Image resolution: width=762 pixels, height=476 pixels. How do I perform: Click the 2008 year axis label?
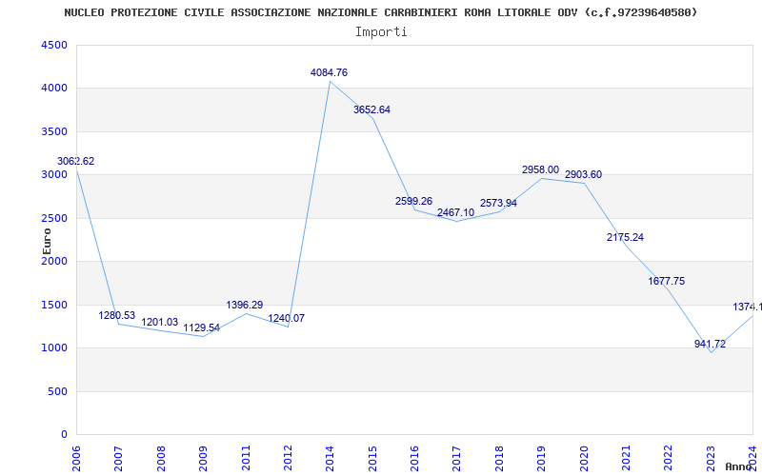[161, 459]
